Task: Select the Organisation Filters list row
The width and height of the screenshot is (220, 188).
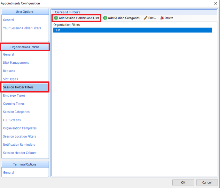Action: coord(132,25)
